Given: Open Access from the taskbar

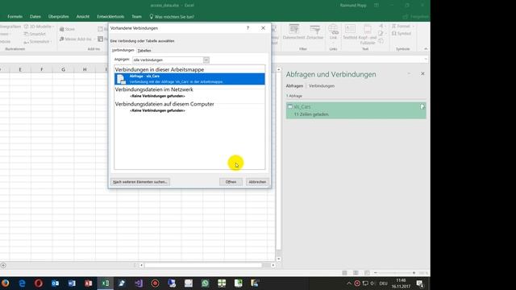Looking at the screenshot, I should (x=88, y=283).
